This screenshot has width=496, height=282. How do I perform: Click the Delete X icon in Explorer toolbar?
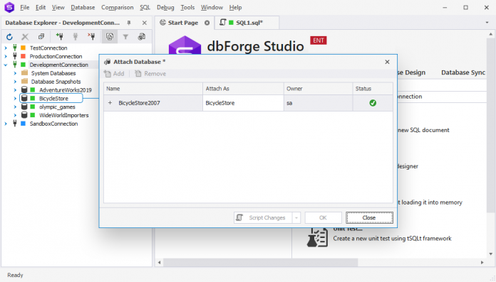[x=25, y=37]
